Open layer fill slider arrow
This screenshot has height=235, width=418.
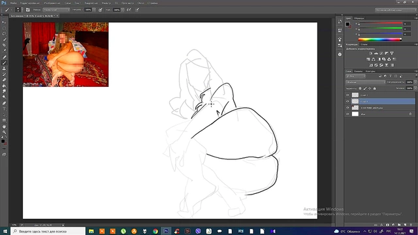(415, 88)
